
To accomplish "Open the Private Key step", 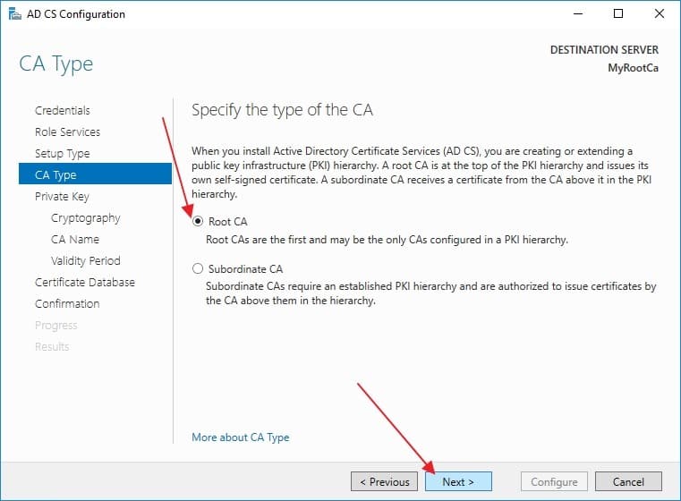I will pos(62,197).
